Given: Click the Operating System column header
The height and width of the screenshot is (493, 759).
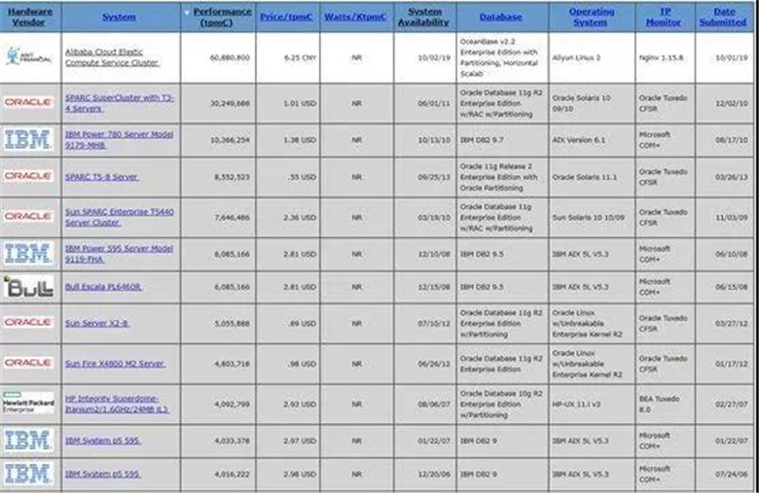Looking at the screenshot, I should 591,17.
